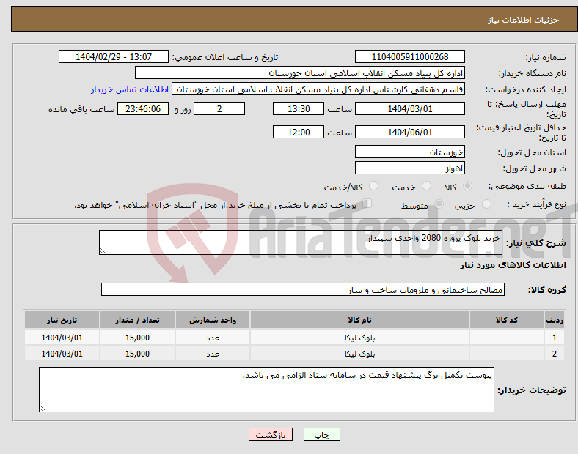Screen dimensions: 578x454
Task: Click بلوک لیکا in row 2
Action: click(x=359, y=354)
